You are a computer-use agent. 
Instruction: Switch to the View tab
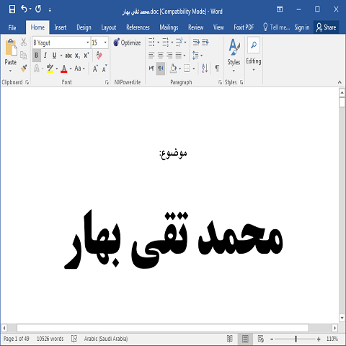coord(218,27)
